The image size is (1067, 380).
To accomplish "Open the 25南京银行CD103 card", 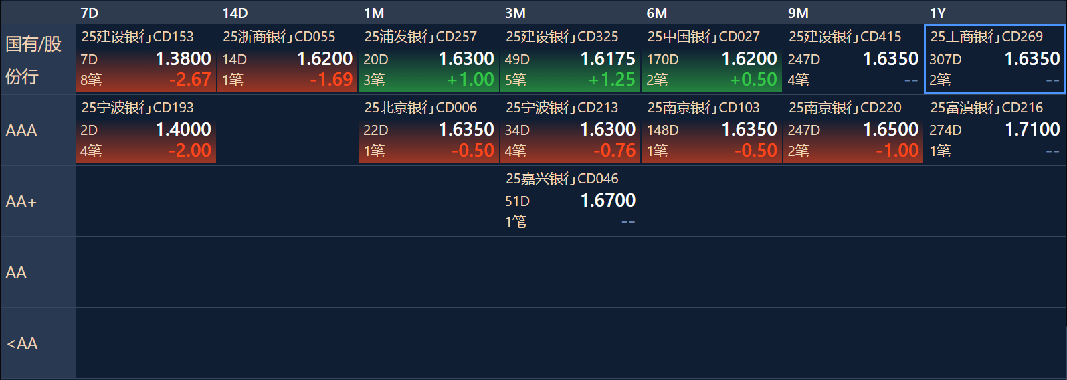I will point(712,130).
